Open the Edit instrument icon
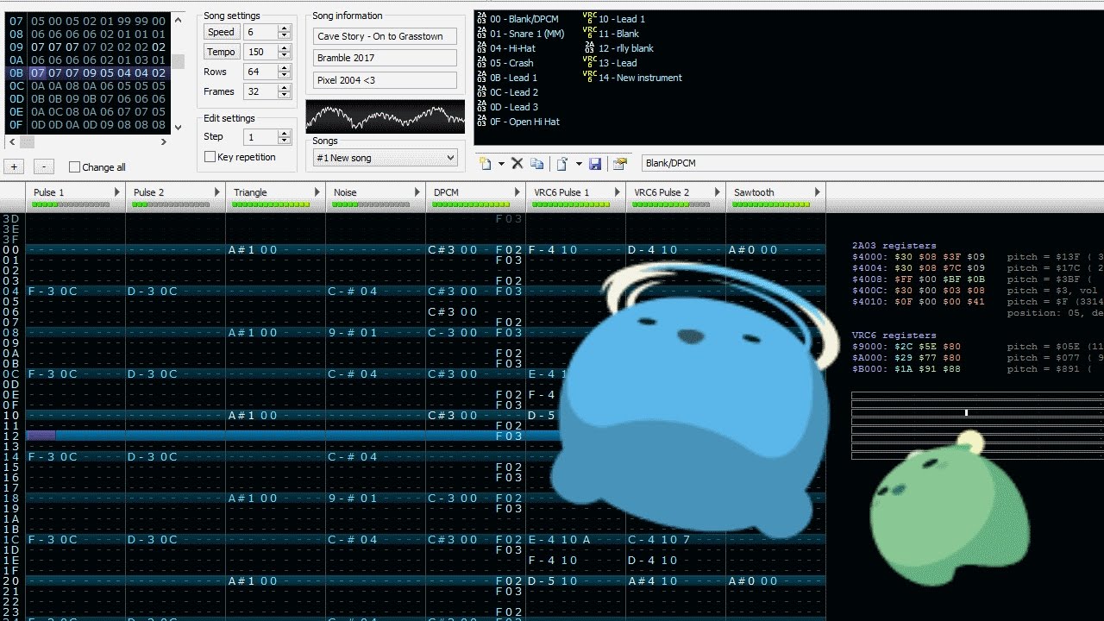 pyautogui.click(x=619, y=163)
